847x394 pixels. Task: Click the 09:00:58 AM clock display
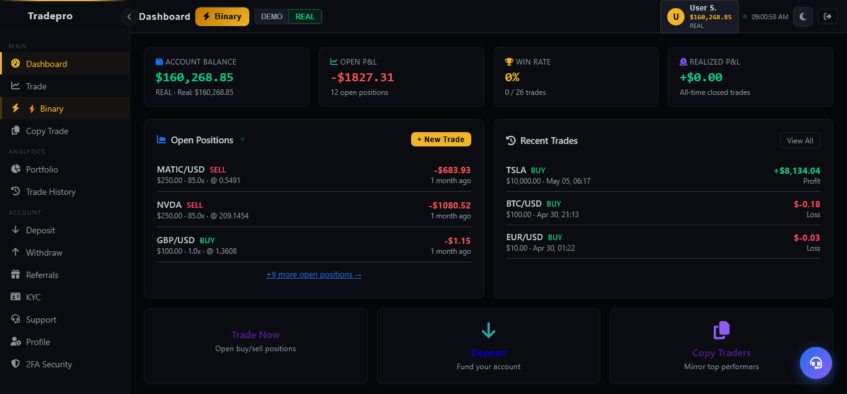click(769, 17)
